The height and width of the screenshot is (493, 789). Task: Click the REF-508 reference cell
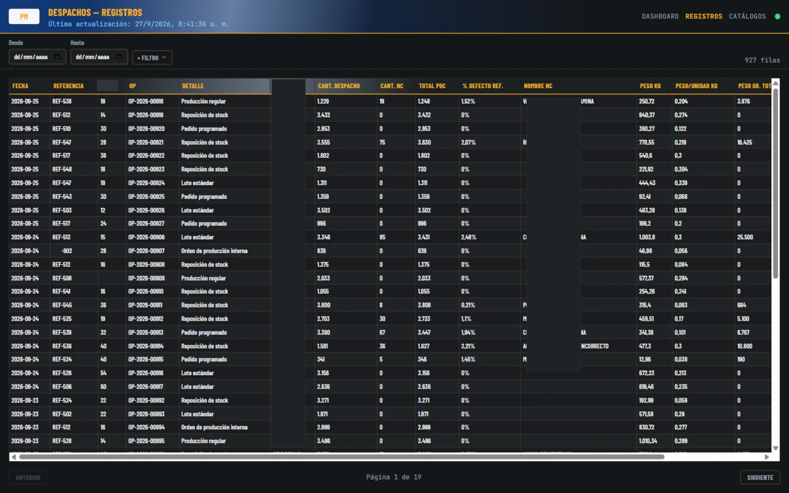pyautogui.click(x=73, y=278)
